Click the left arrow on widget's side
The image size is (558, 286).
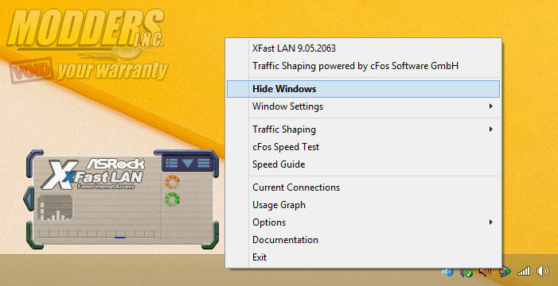pyautogui.click(x=29, y=198)
